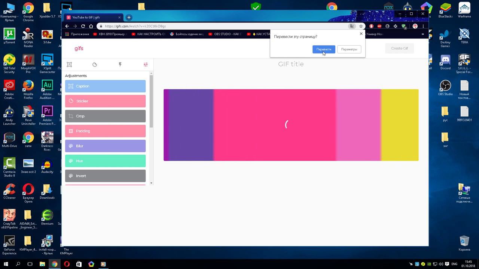Screen dimensions: 479x269
Task: Open Параметры in the translate popup
Action: 349,49
